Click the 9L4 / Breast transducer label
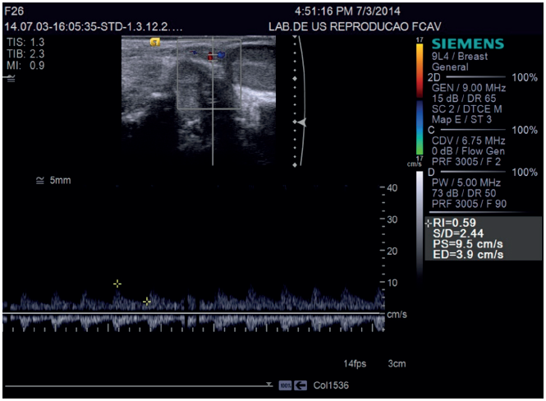Viewport: 546px width, 401px height. [x=460, y=56]
